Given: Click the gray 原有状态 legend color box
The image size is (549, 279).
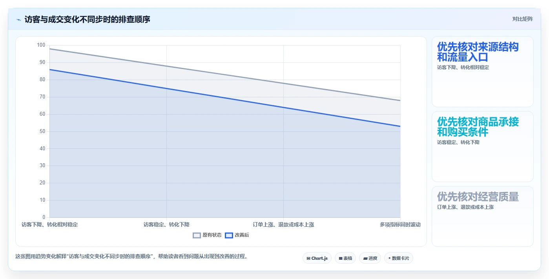Looking at the screenshot, I should point(197,235).
